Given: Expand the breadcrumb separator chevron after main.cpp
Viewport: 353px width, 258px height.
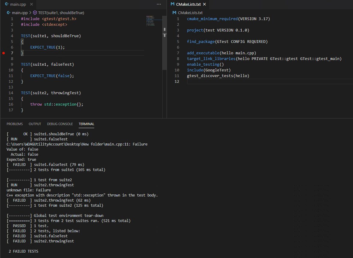Looking at the screenshot, I should [x=30, y=13].
